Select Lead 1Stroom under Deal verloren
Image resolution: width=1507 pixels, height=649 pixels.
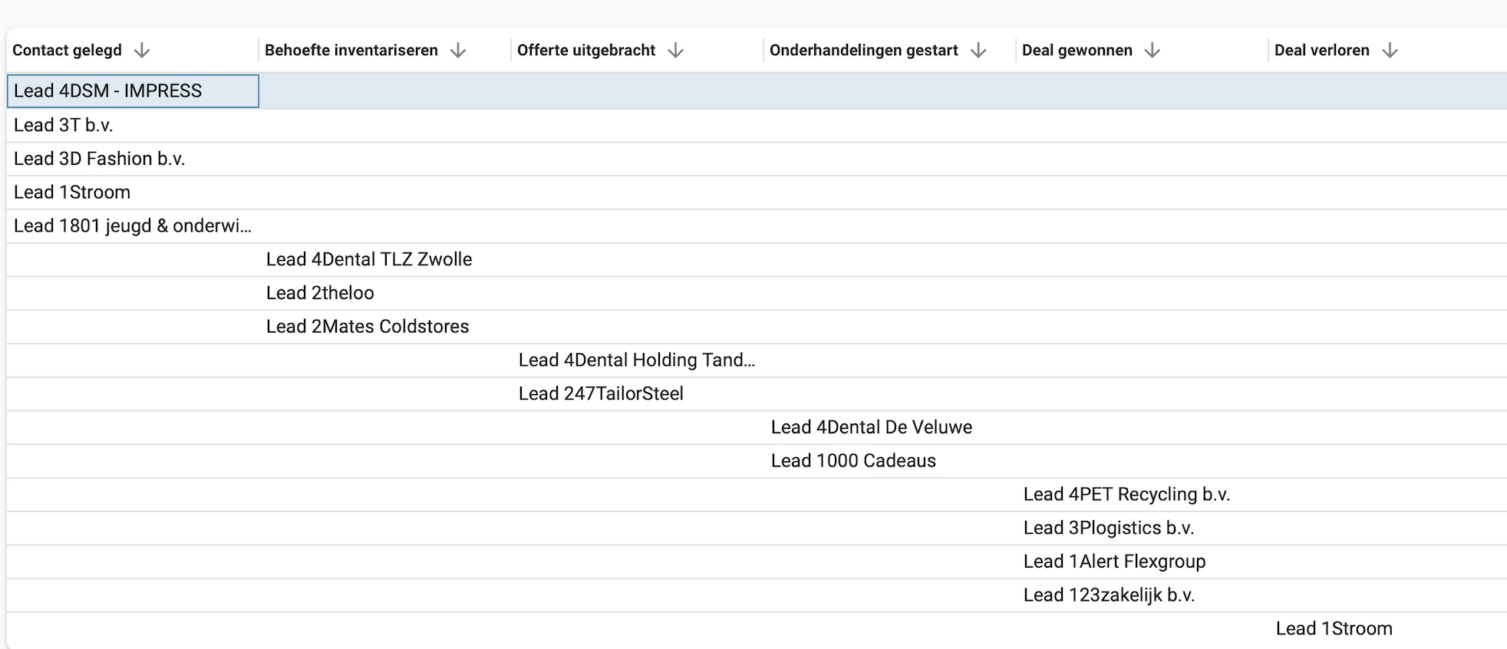coord(1334,629)
